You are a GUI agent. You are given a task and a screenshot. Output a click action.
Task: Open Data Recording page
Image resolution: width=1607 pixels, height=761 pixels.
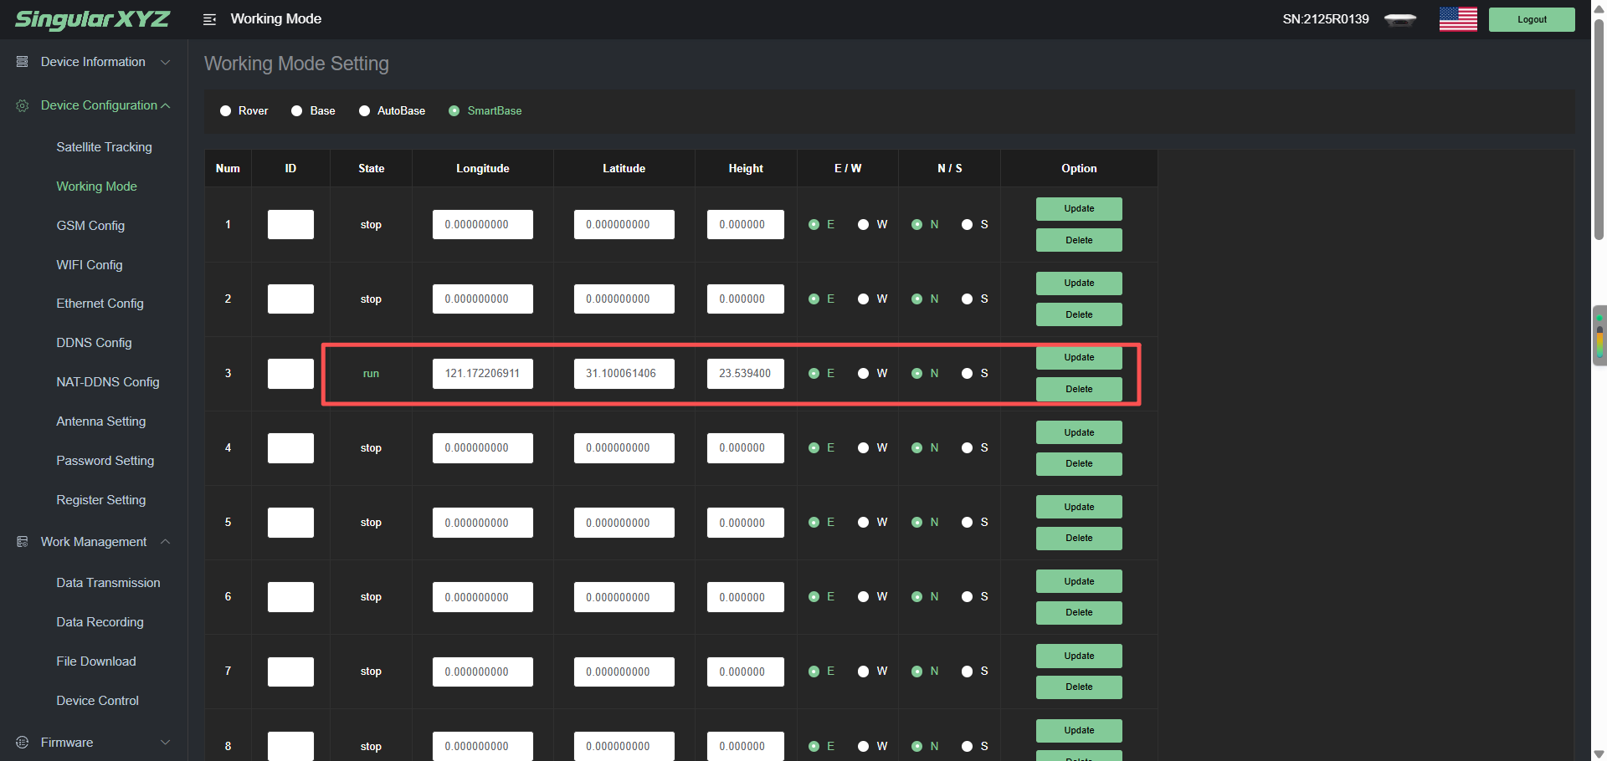tap(100, 622)
